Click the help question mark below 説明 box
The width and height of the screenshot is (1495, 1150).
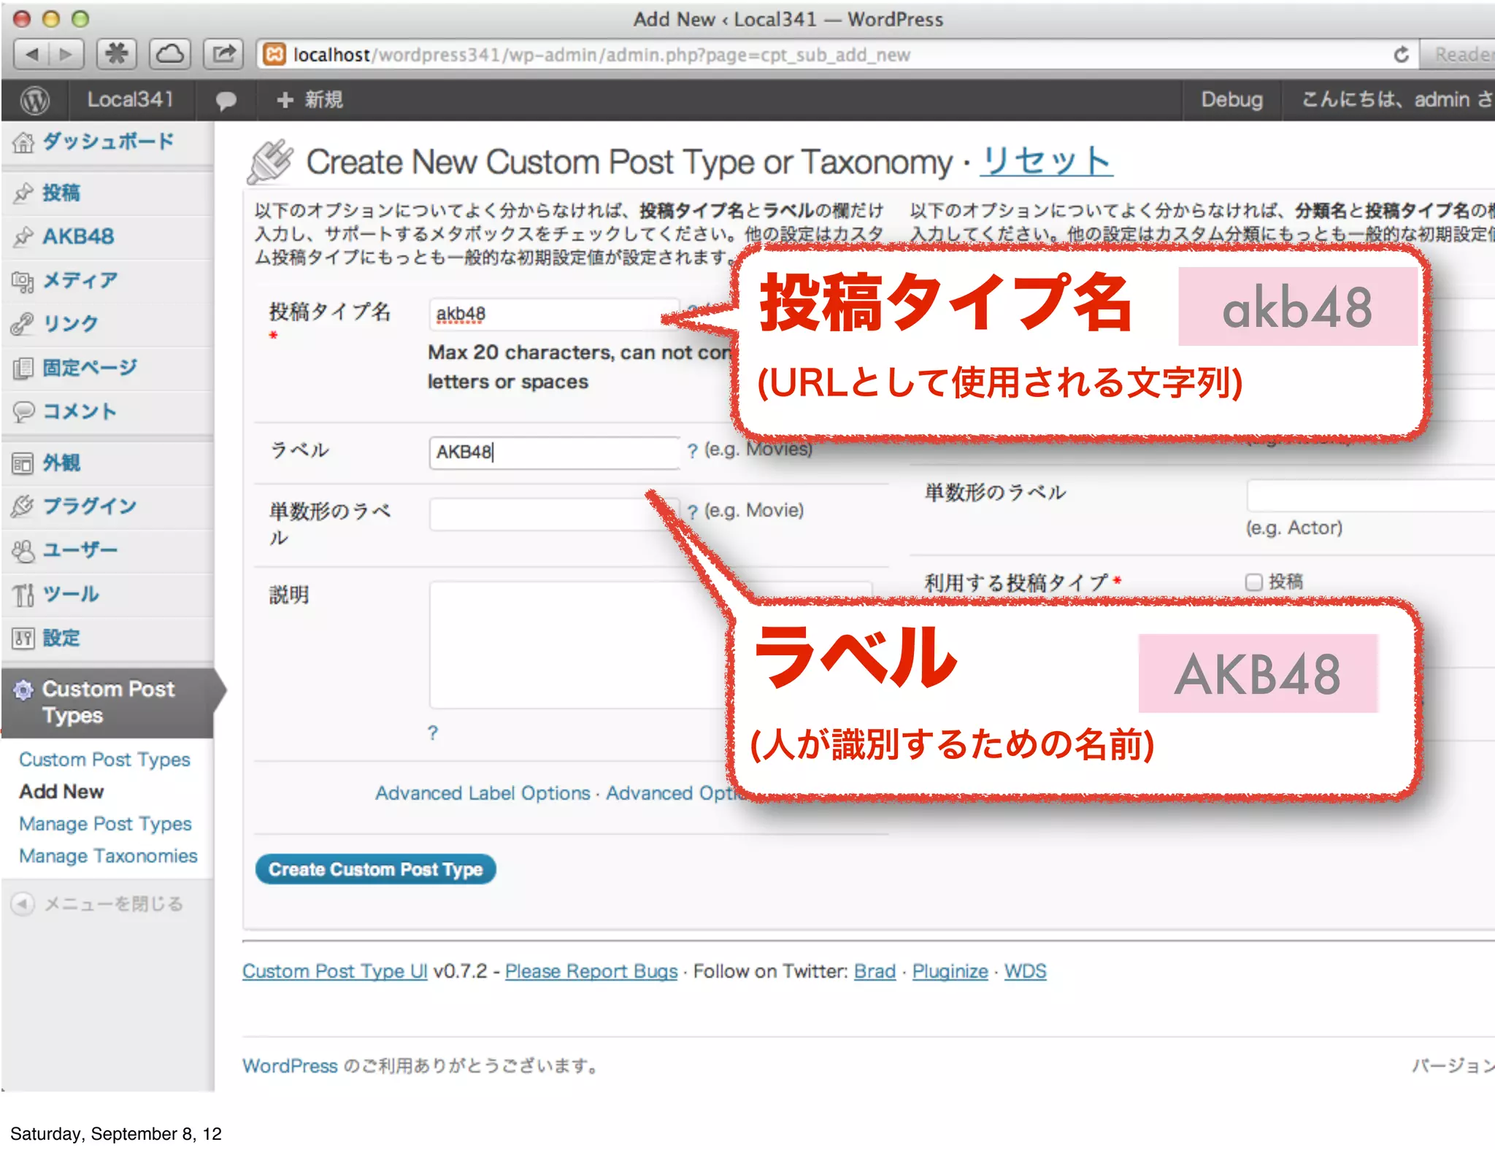[433, 733]
